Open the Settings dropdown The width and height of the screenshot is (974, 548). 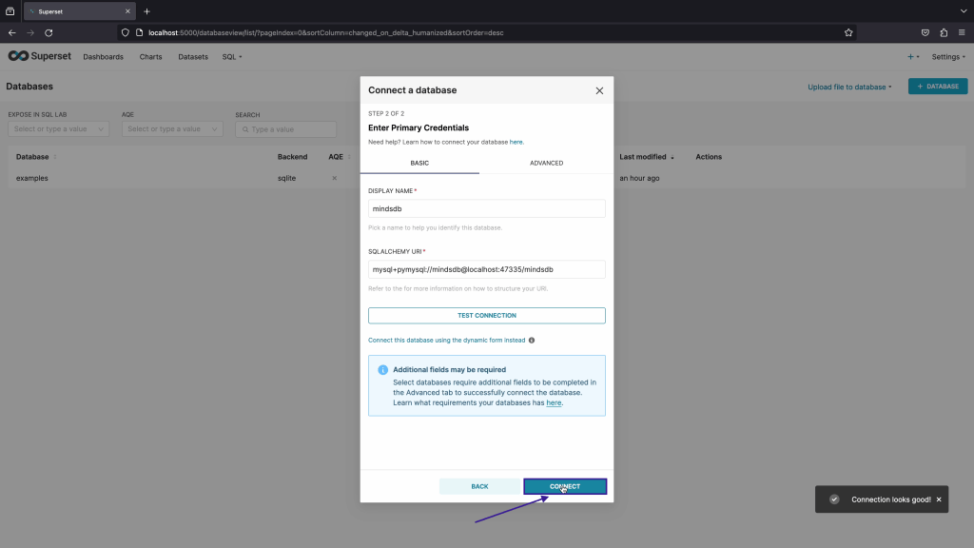948,57
